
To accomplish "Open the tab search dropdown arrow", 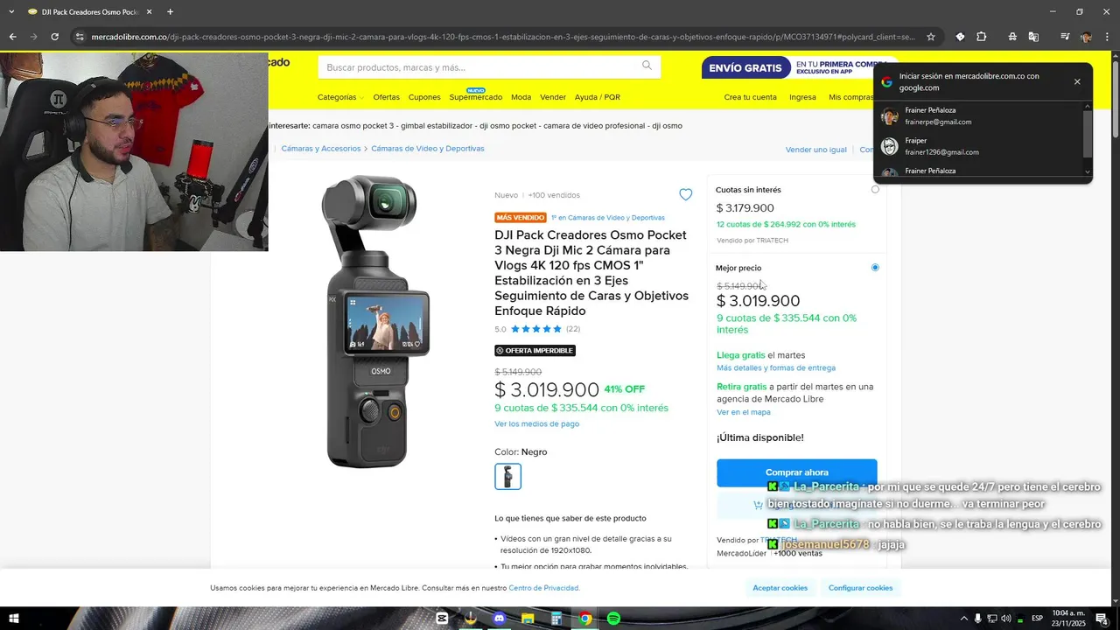I will (x=11, y=12).
